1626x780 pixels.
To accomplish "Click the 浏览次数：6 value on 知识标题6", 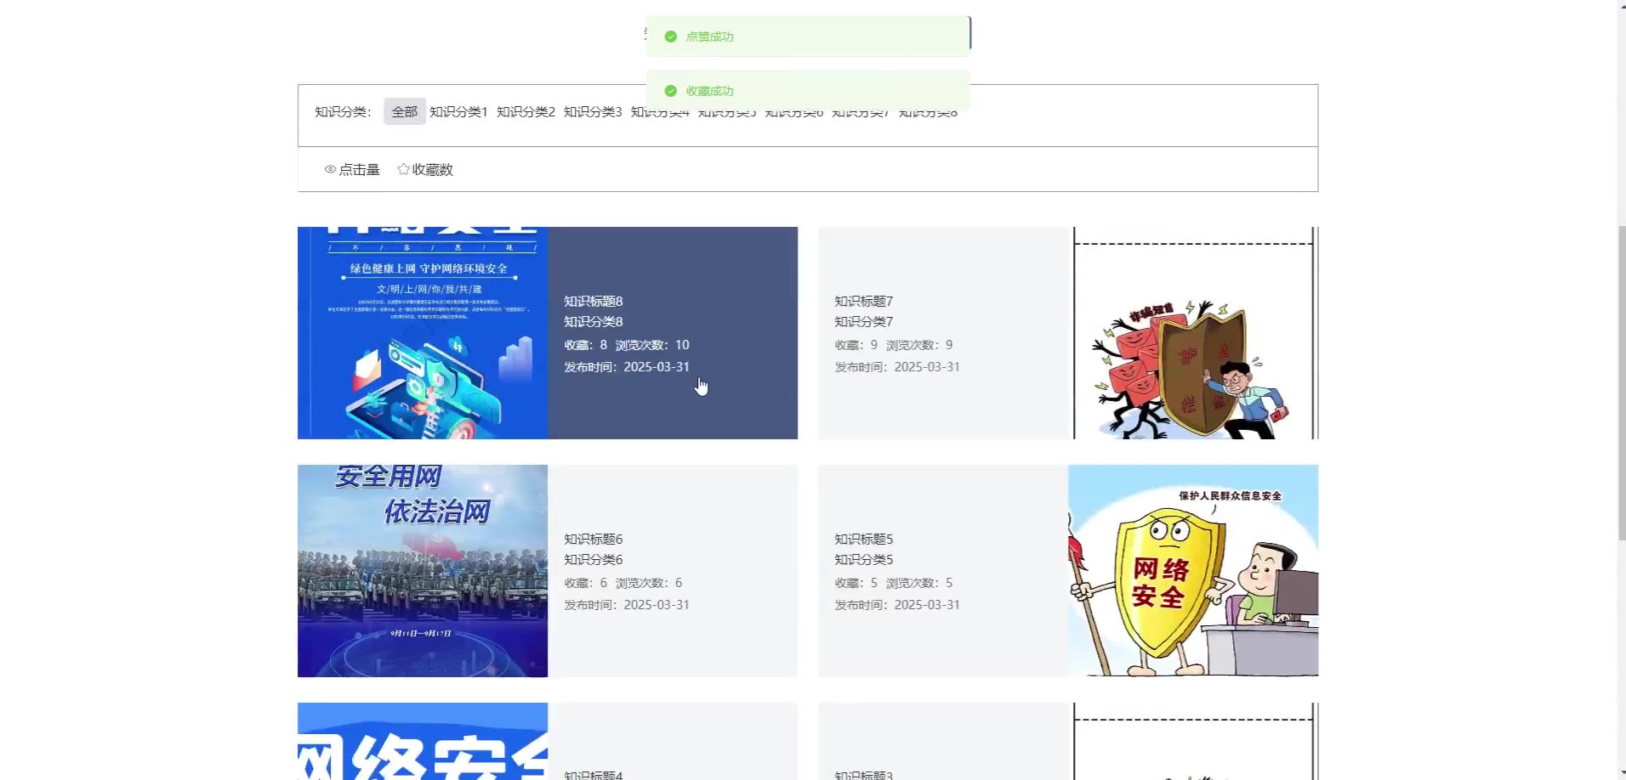I will (649, 583).
